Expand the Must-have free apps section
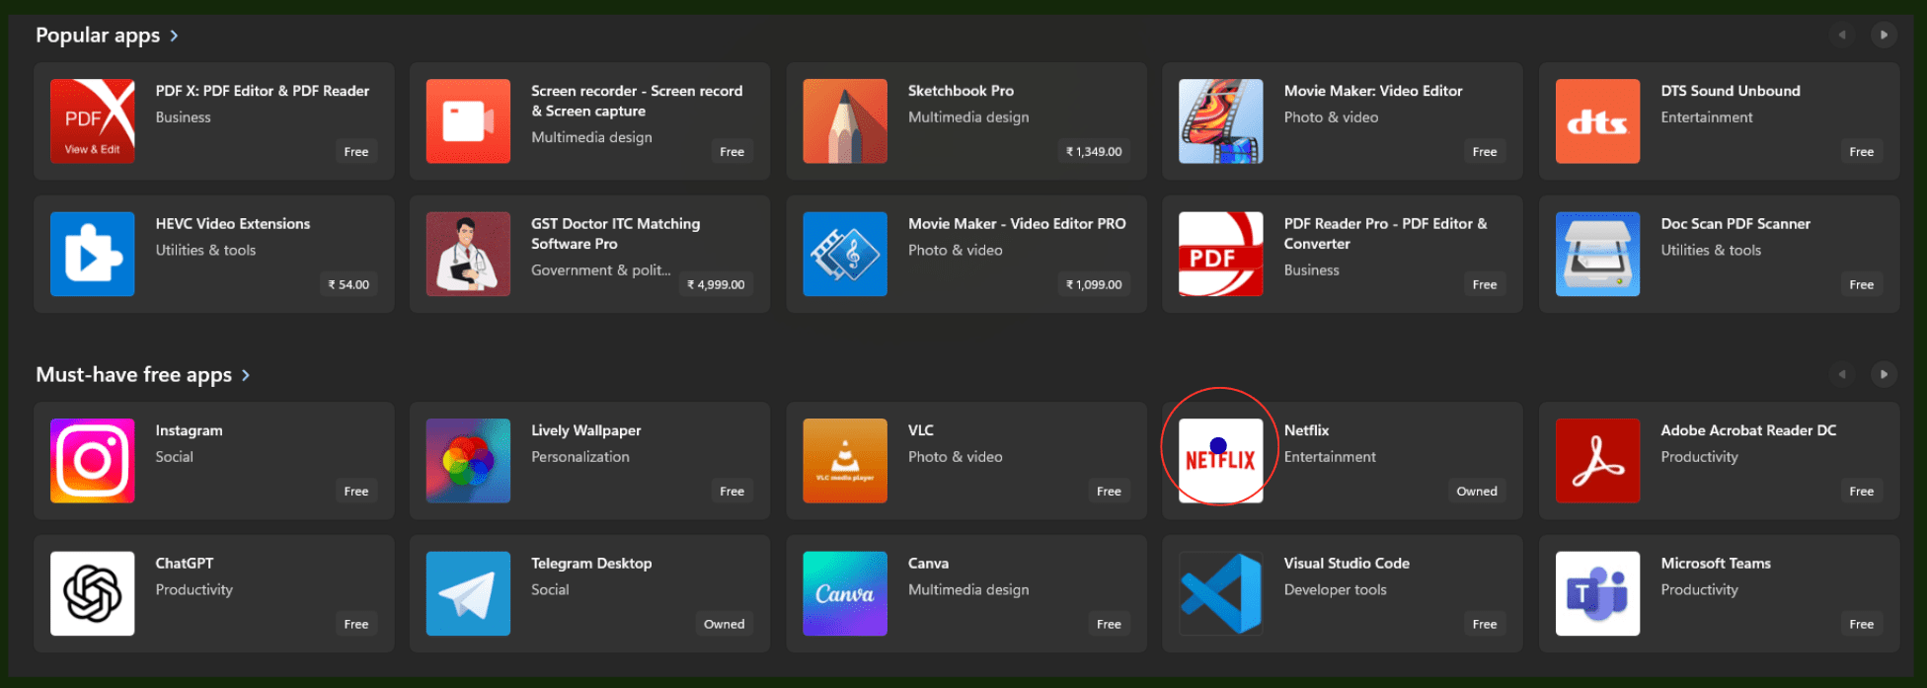The image size is (1927, 688). [246, 375]
